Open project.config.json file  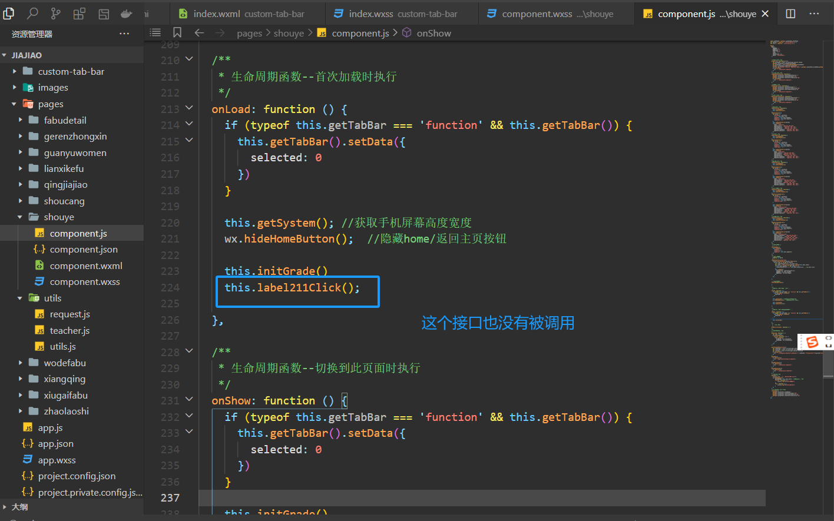pyautogui.click(x=72, y=476)
